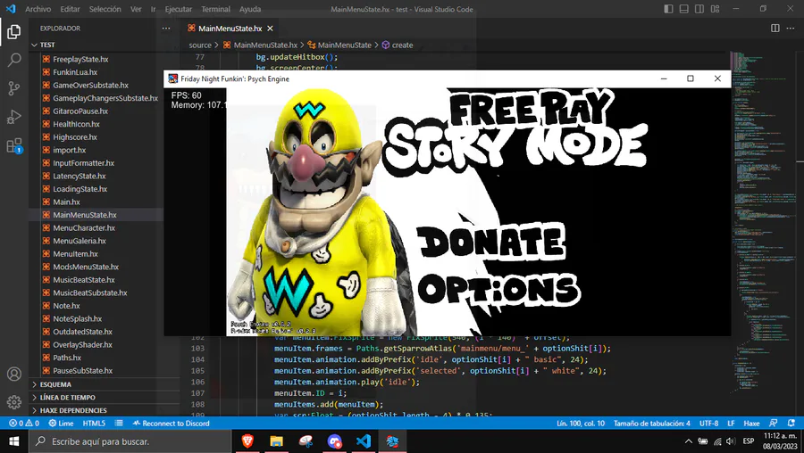804x453 pixels.
Task: Open FunkinLua.hx in explorer
Action: click(x=75, y=72)
